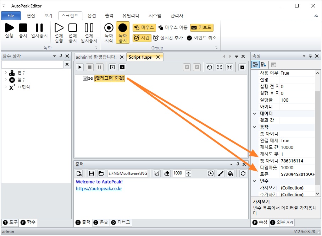322x236 pixels.
Task: Click the collapse arrows icon in editor toolbar
Action: [229, 67]
